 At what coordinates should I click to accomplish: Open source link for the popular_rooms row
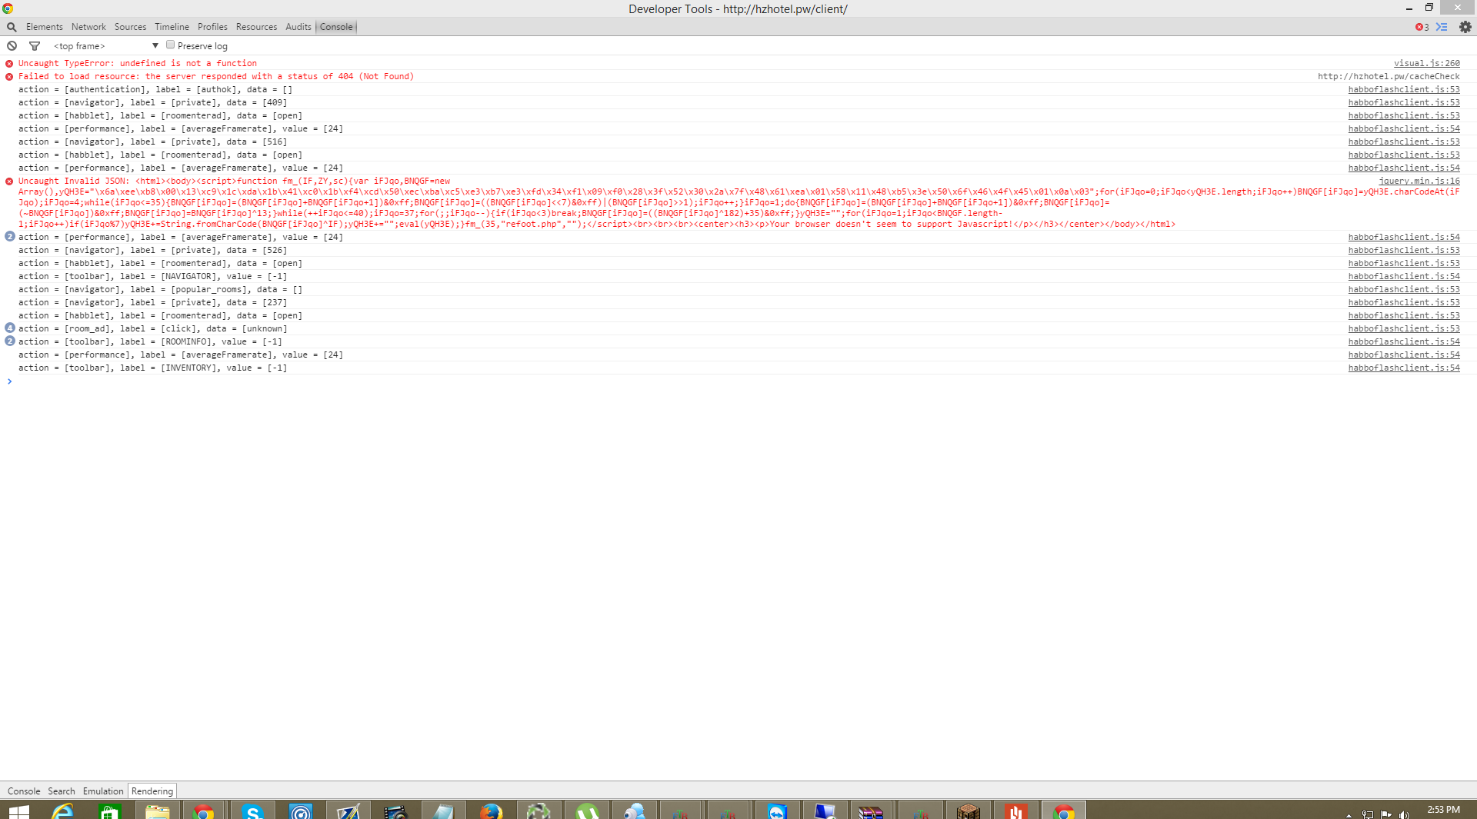point(1403,290)
